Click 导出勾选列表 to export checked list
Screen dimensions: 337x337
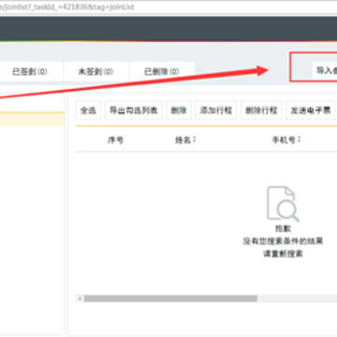point(134,110)
